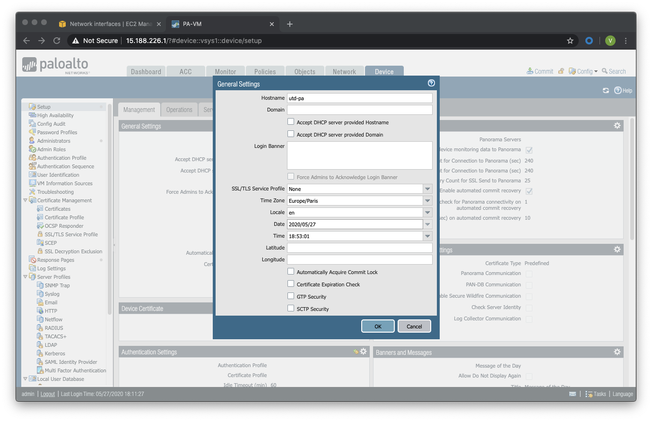Enable GTP Security checkbox
The image size is (652, 421).
(291, 296)
